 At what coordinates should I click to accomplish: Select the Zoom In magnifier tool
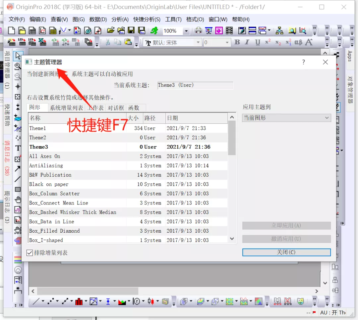click(x=18, y=66)
